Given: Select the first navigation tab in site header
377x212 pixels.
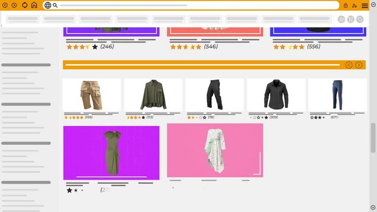Looking at the screenshot, I should 22,19.
